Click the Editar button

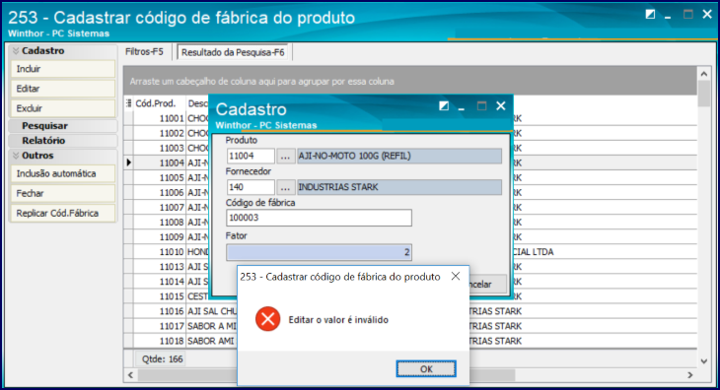pos(63,89)
